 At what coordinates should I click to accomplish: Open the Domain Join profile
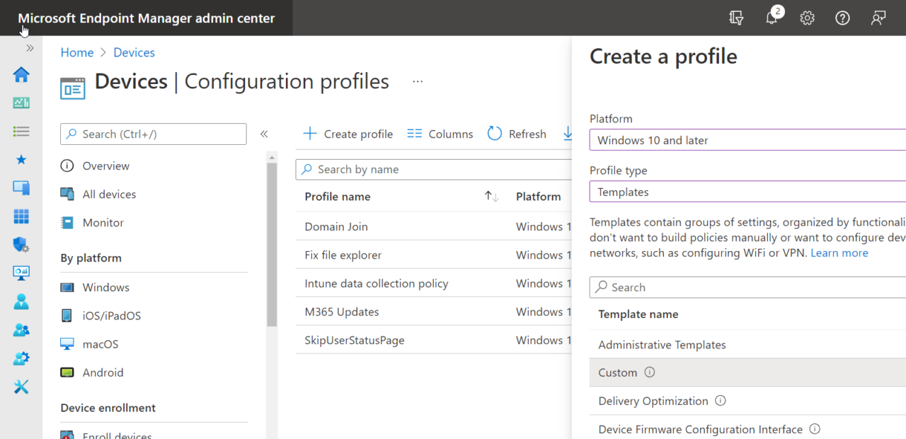(x=336, y=227)
